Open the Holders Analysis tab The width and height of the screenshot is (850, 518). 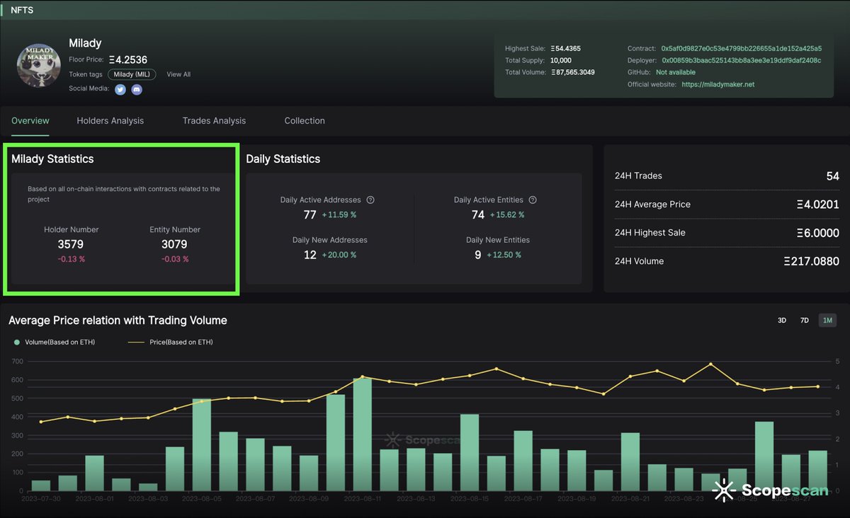tap(110, 121)
